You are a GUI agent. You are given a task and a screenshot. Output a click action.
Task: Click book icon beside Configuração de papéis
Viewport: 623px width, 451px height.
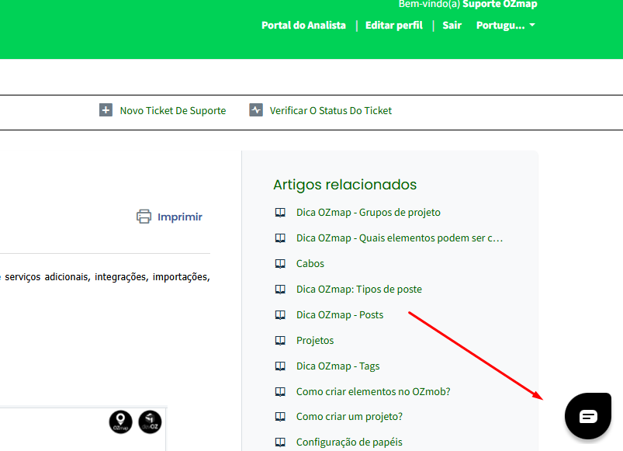coord(280,442)
